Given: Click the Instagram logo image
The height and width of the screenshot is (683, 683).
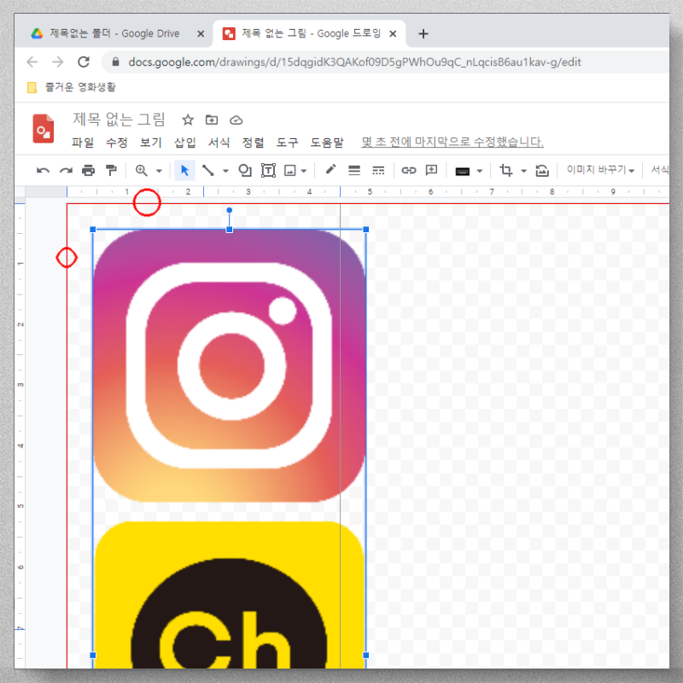Looking at the screenshot, I should 229,365.
